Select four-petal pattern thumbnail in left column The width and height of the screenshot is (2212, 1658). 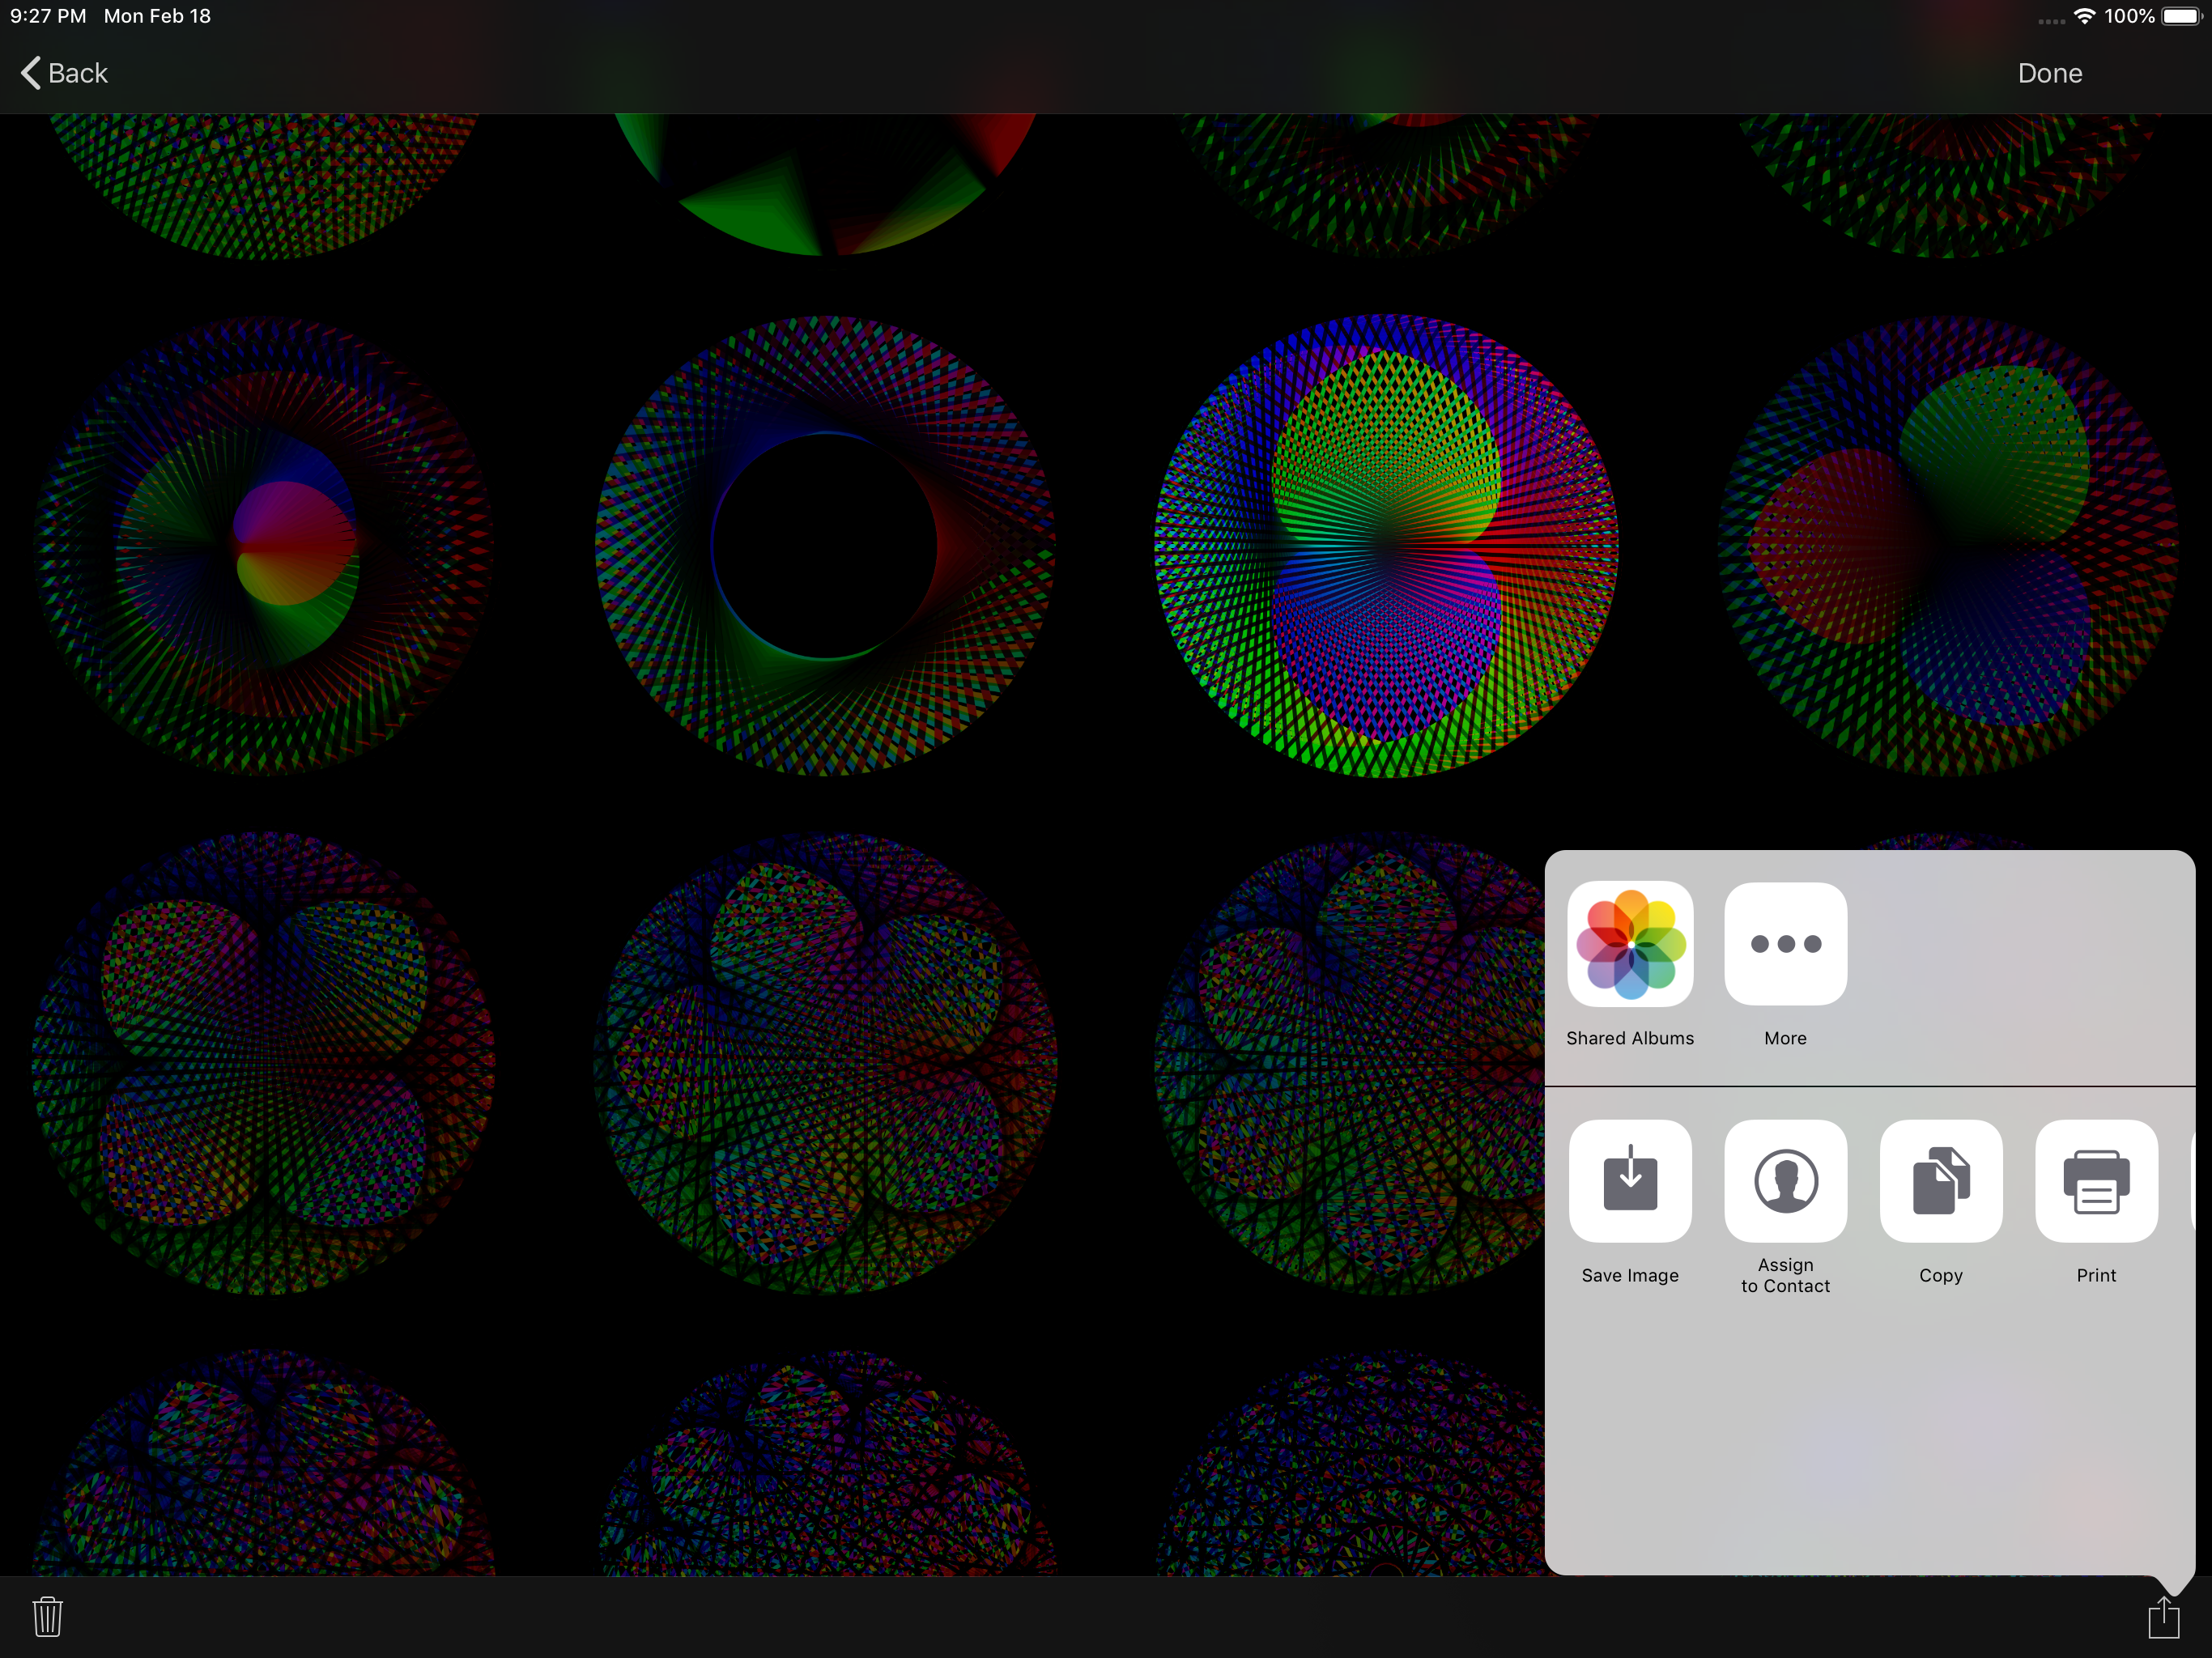[263, 1062]
